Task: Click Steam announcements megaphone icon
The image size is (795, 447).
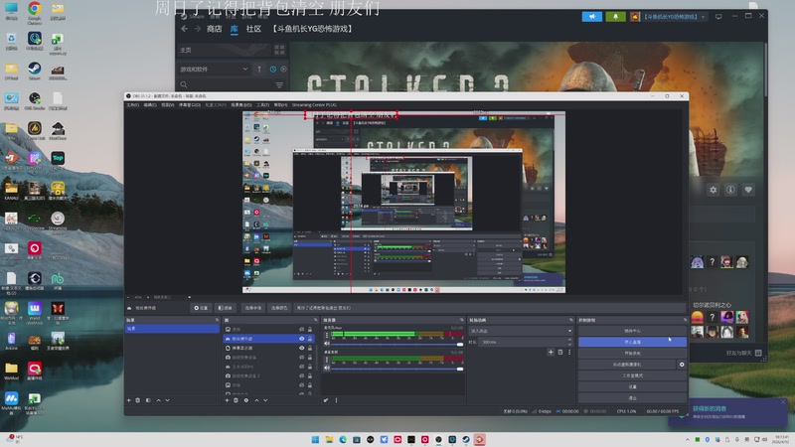Action: pyautogui.click(x=591, y=17)
